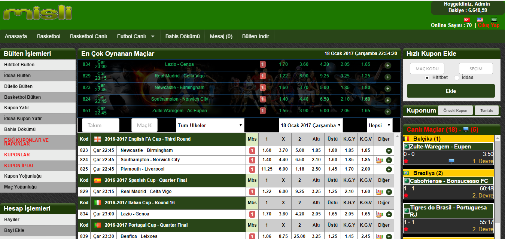This screenshot has width=505, height=239.
Task: Click the green ball beside Cabofriense - Bonsucesso FC
Action: point(407,181)
